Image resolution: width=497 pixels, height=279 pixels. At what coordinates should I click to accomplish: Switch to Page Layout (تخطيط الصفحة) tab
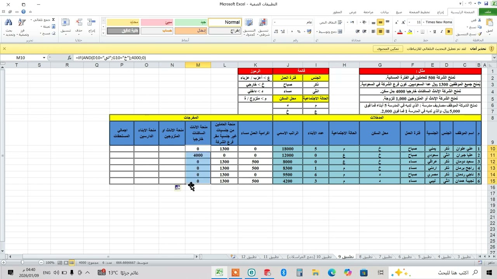coord(419,12)
